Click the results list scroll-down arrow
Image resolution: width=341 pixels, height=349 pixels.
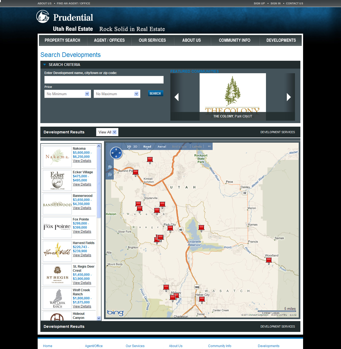[99, 318]
